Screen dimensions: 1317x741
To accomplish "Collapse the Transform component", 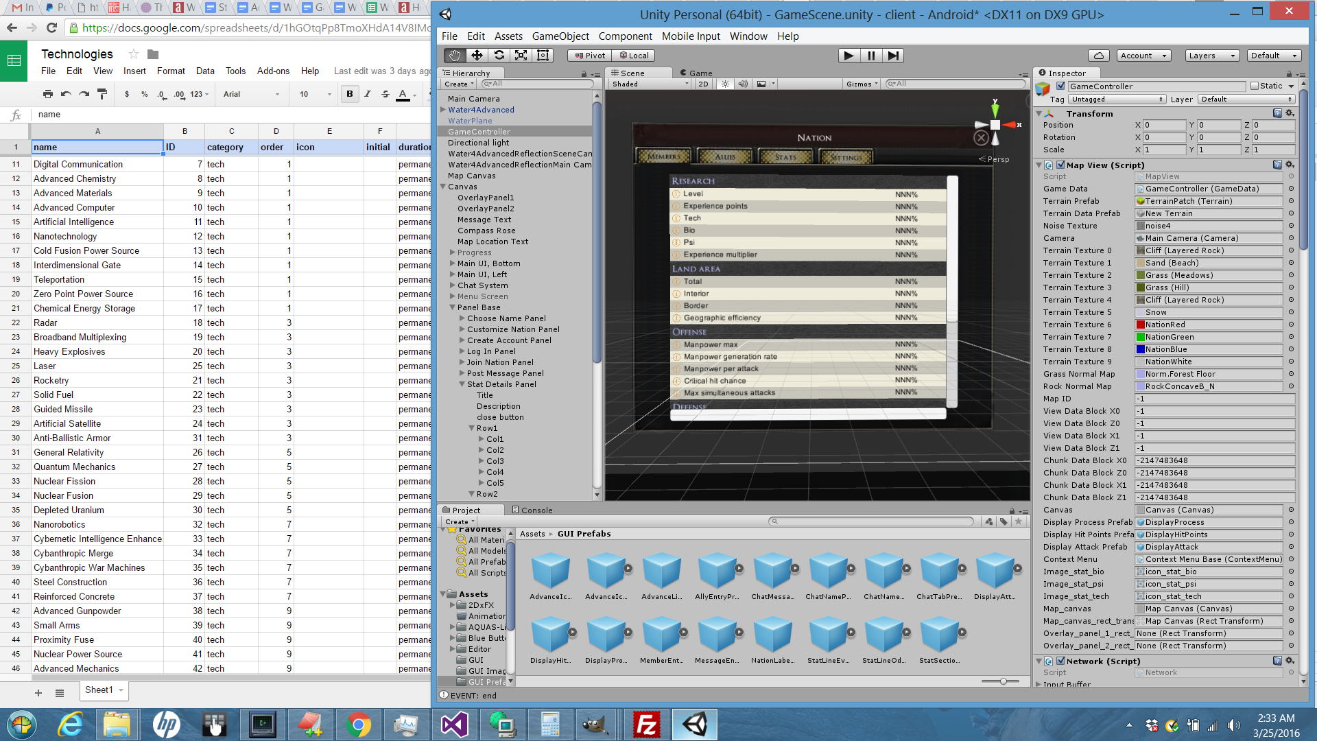I will 1039,114.
